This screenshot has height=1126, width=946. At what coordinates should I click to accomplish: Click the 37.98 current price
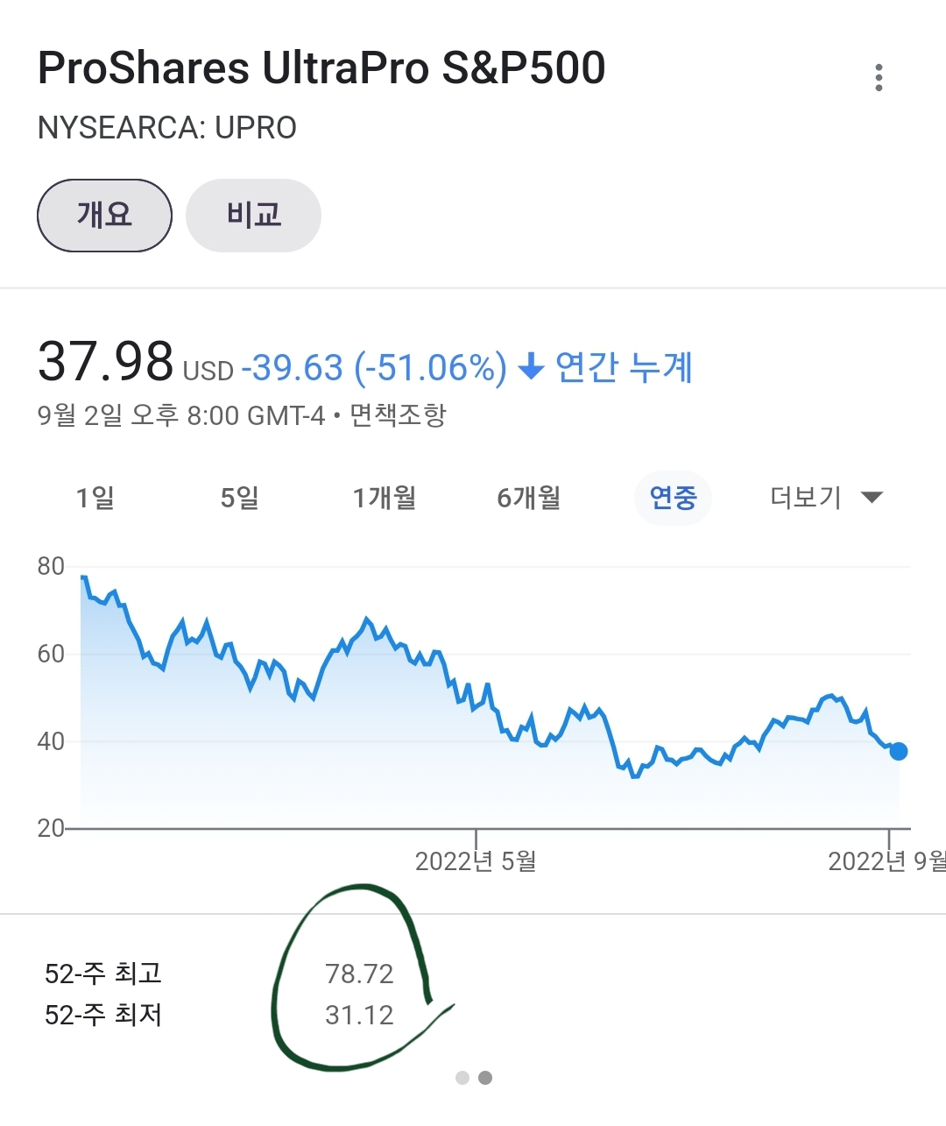(105, 361)
